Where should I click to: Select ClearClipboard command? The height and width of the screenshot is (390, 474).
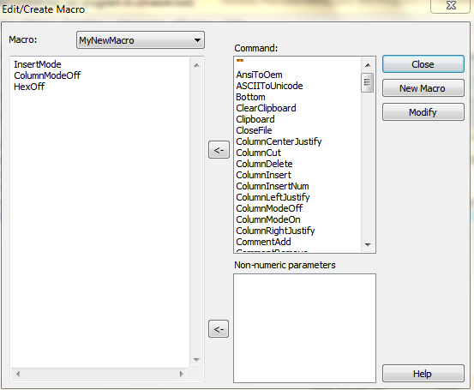pyautogui.click(x=266, y=108)
